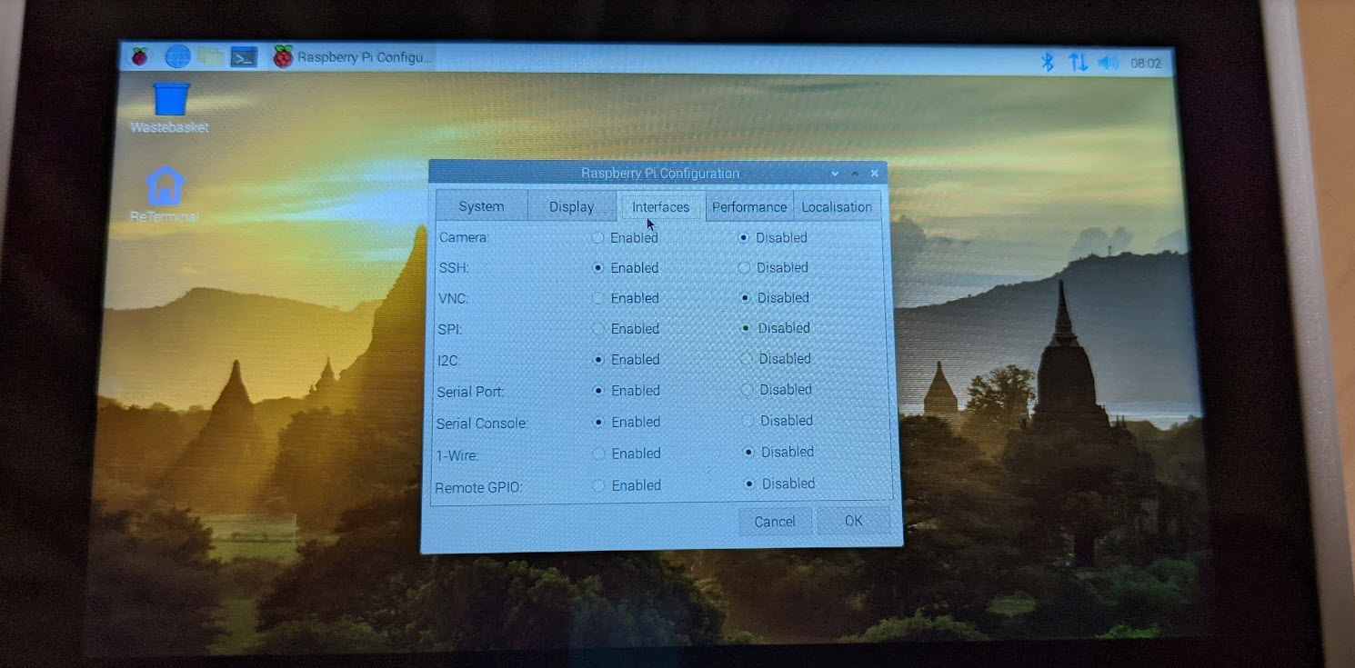1355x668 pixels.
Task: Click the Cancel button
Action: tap(774, 522)
